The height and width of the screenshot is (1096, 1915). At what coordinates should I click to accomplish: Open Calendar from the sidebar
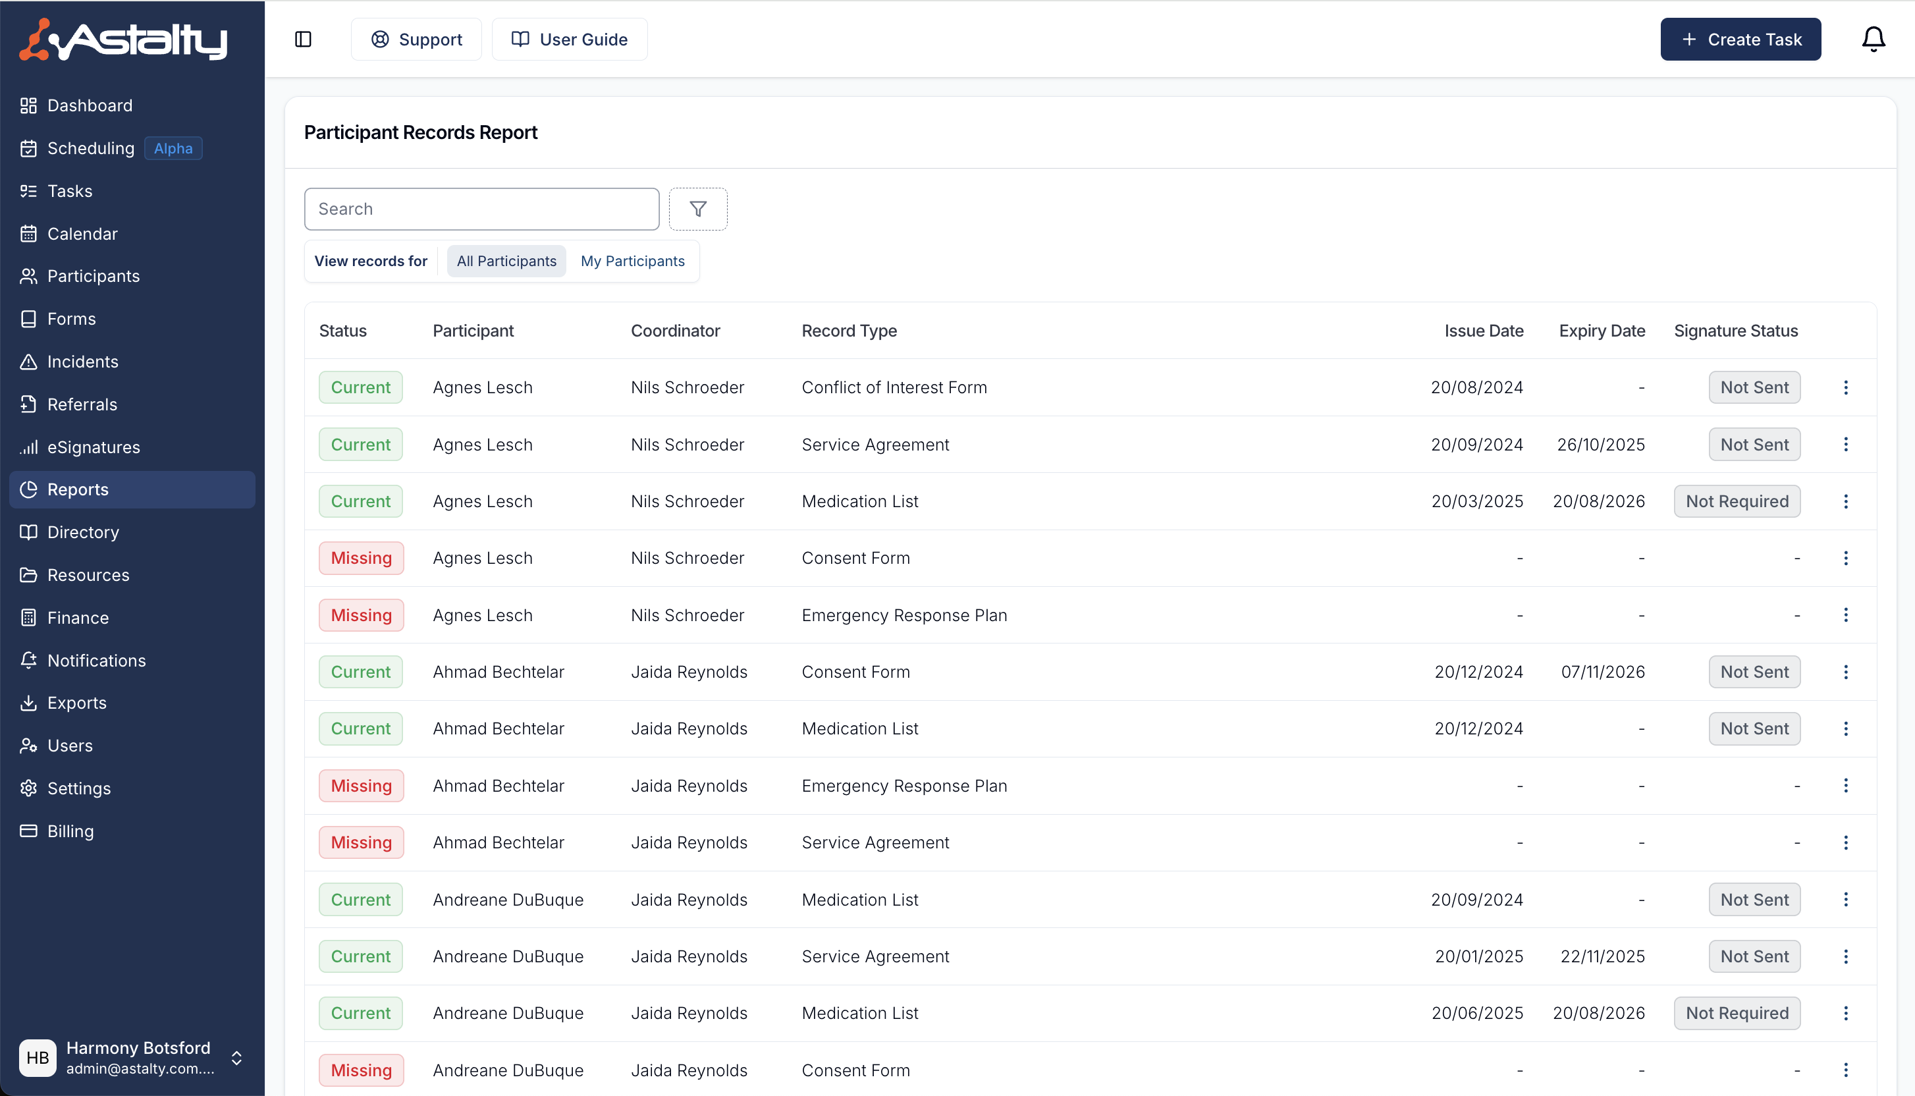click(132, 233)
